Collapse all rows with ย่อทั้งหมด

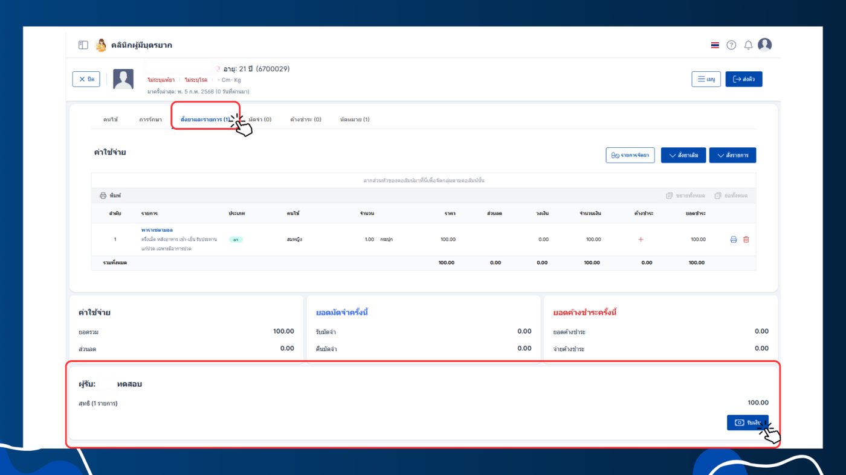[731, 196]
